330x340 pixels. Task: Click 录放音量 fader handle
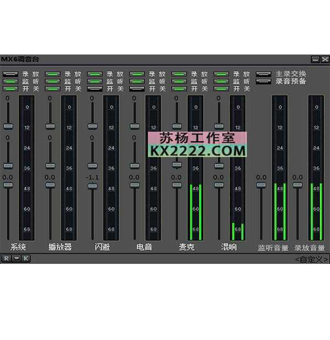tap(297, 185)
